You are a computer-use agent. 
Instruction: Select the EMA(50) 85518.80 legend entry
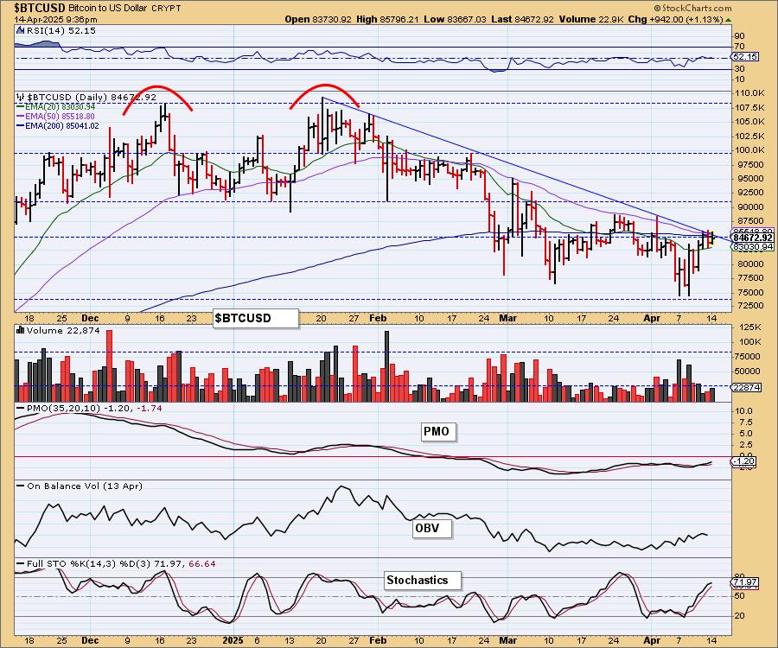pos(55,116)
